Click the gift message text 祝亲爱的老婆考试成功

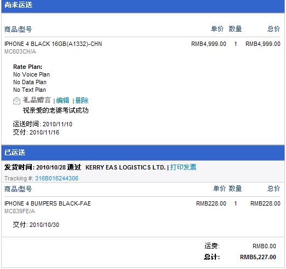click(56, 110)
